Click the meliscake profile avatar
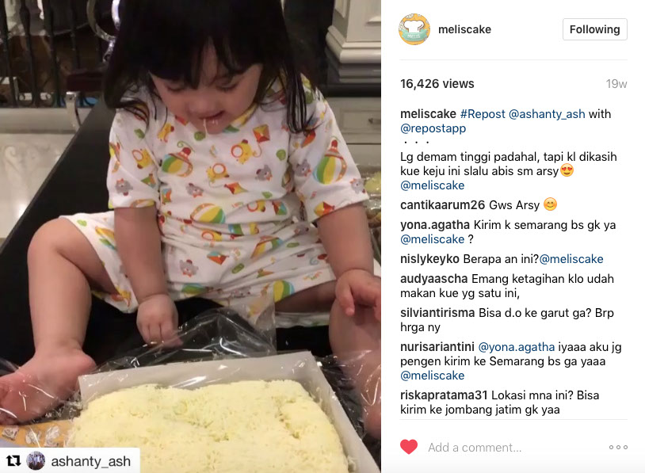The image size is (645, 473). (414, 29)
